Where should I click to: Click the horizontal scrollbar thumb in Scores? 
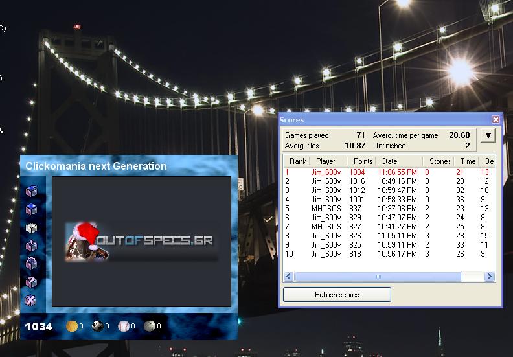pos(378,277)
